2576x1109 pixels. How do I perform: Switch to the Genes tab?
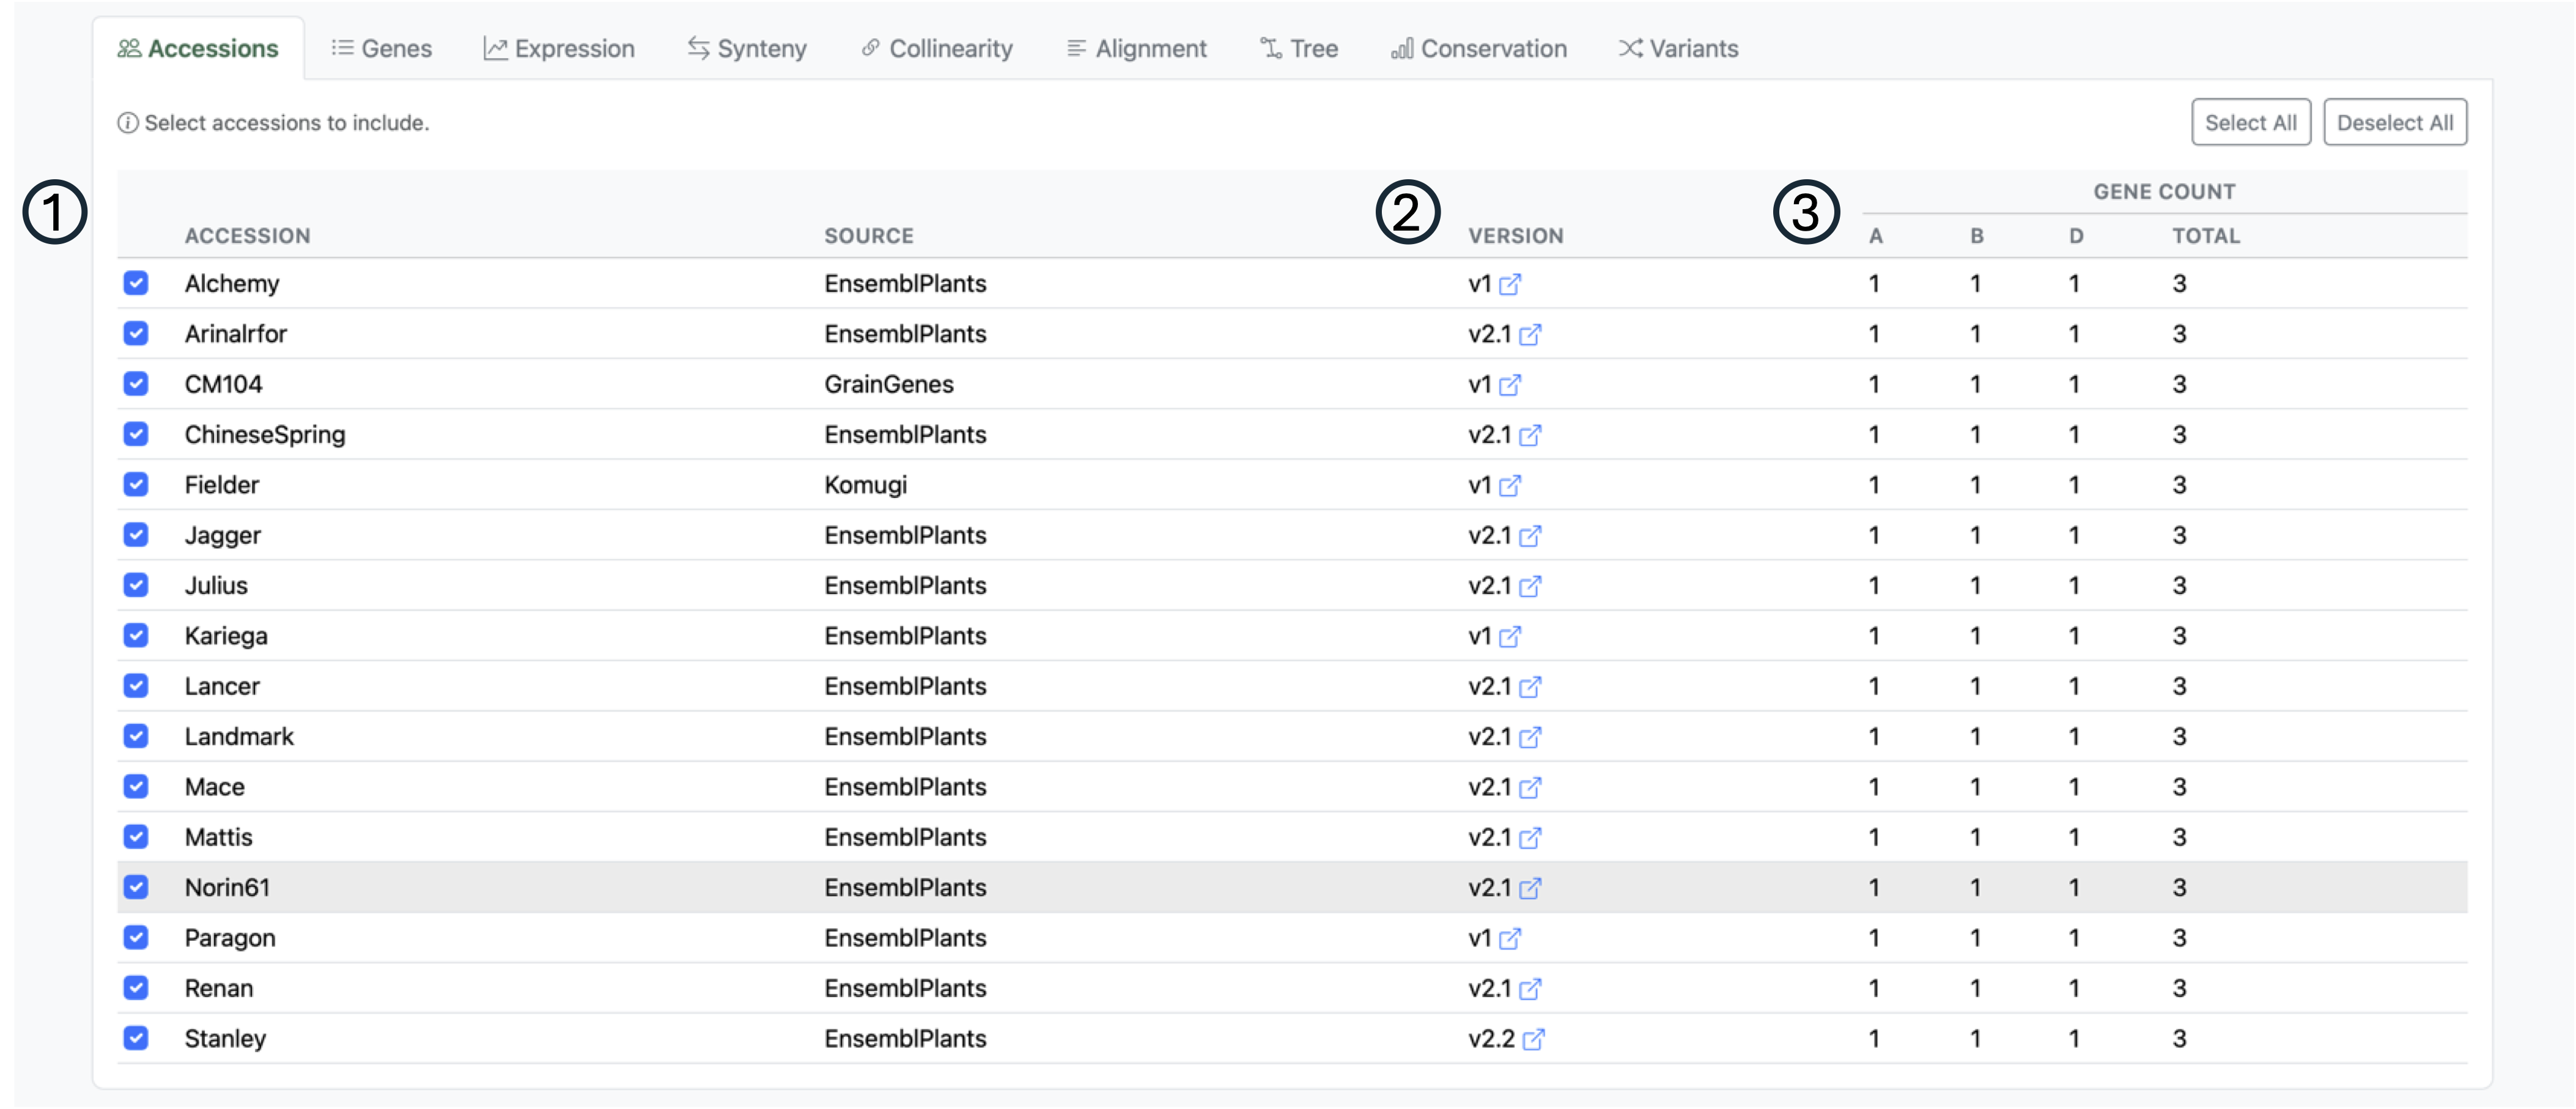coord(382,48)
